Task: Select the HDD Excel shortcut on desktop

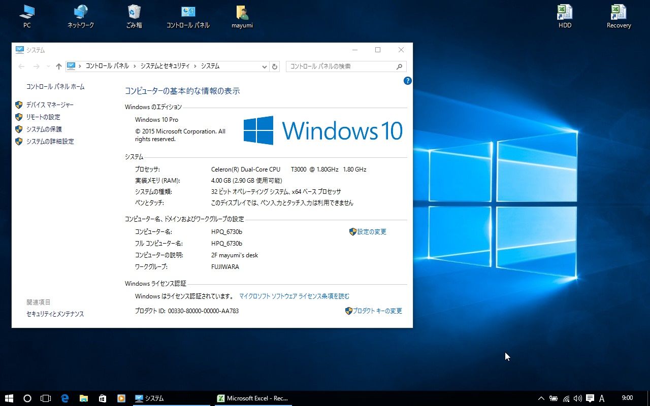Action: coord(565,16)
